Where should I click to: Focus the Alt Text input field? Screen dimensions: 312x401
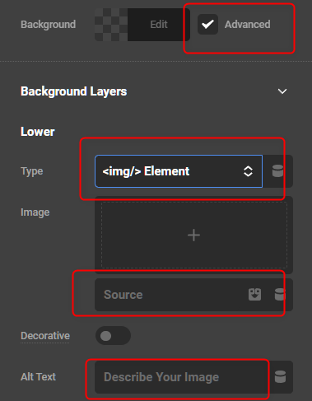[182, 377]
